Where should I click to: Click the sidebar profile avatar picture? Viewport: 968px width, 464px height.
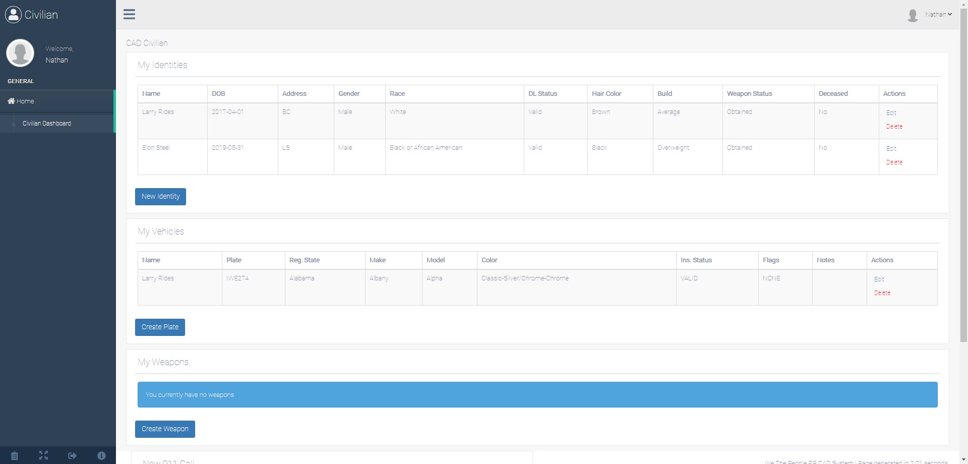[x=20, y=53]
